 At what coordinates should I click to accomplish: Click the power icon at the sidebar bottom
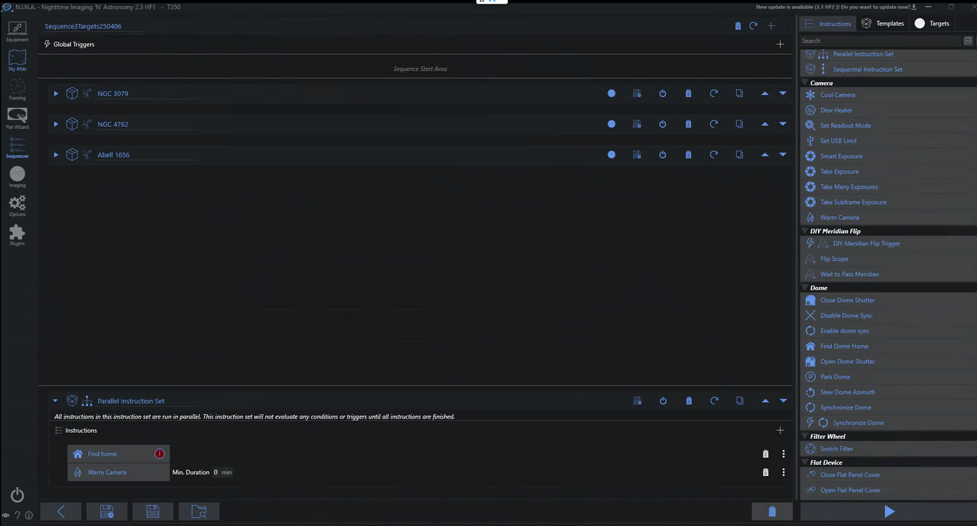pos(18,495)
